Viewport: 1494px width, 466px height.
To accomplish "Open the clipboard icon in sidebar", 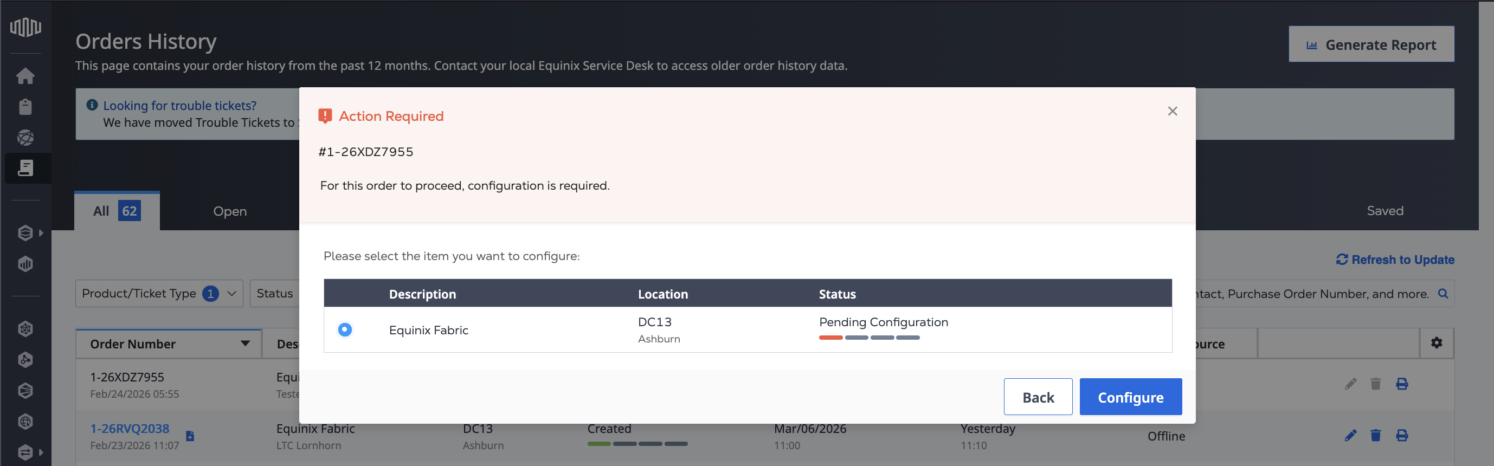I will click(25, 107).
